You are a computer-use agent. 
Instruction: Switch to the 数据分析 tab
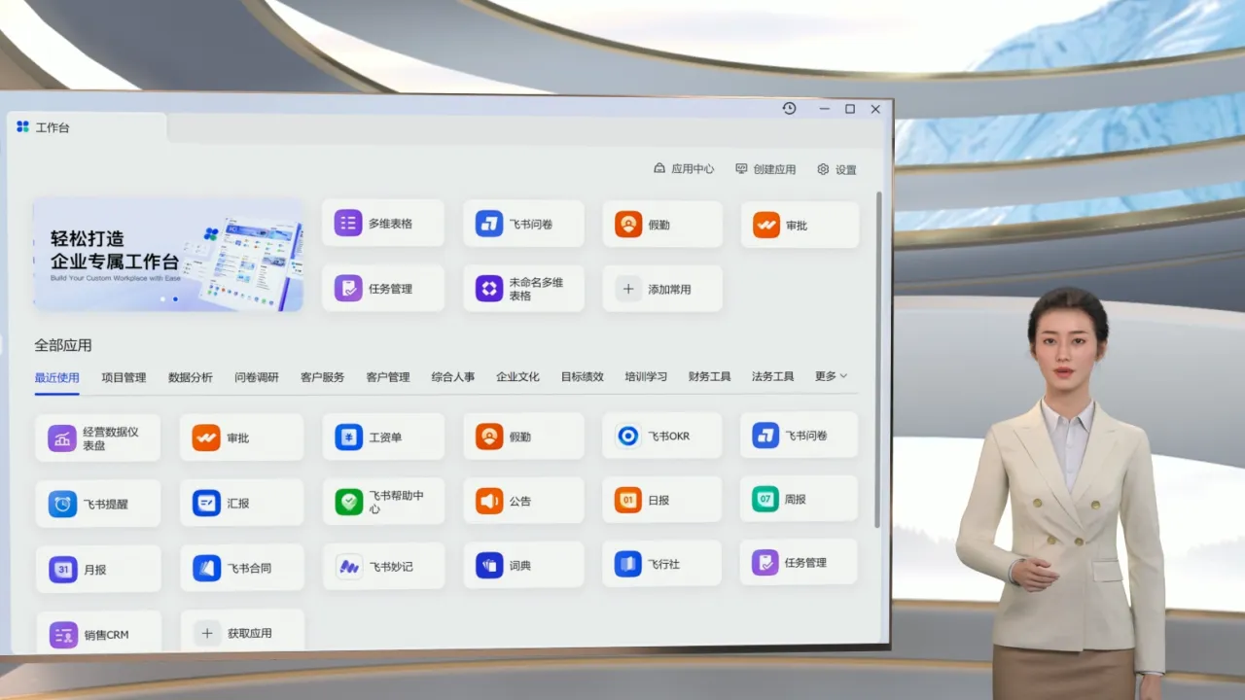click(190, 377)
